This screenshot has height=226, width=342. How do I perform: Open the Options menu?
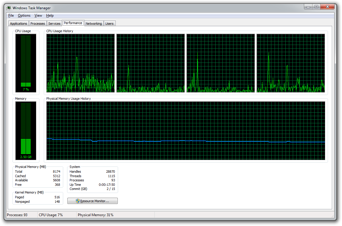click(x=24, y=15)
